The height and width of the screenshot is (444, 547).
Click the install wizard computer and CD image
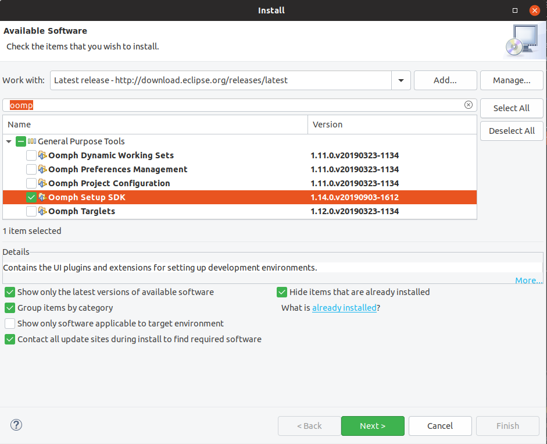(x=523, y=41)
